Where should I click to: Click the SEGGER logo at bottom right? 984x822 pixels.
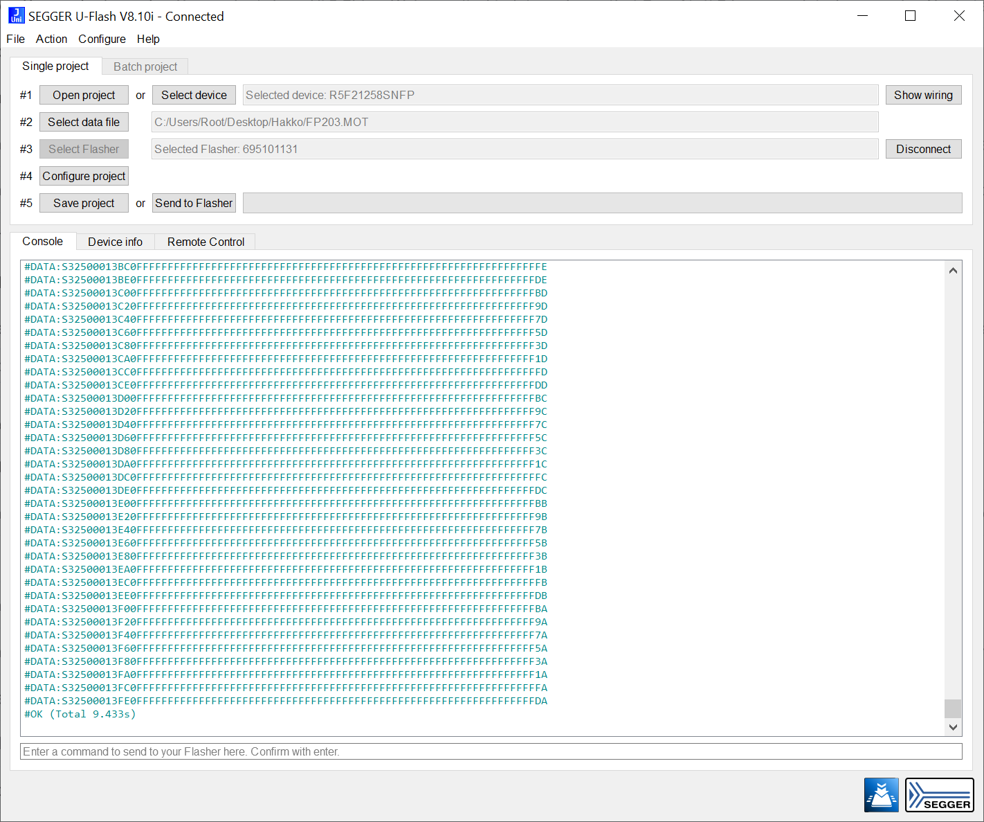point(939,794)
